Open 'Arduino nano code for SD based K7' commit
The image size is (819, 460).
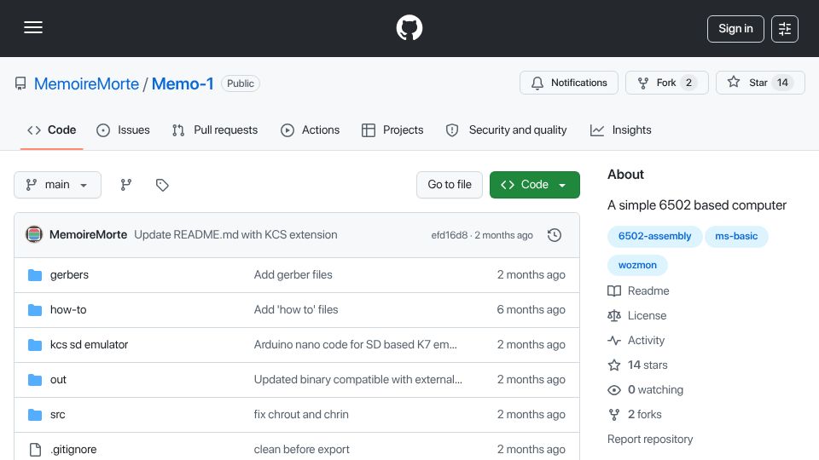click(x=355, y=345)
